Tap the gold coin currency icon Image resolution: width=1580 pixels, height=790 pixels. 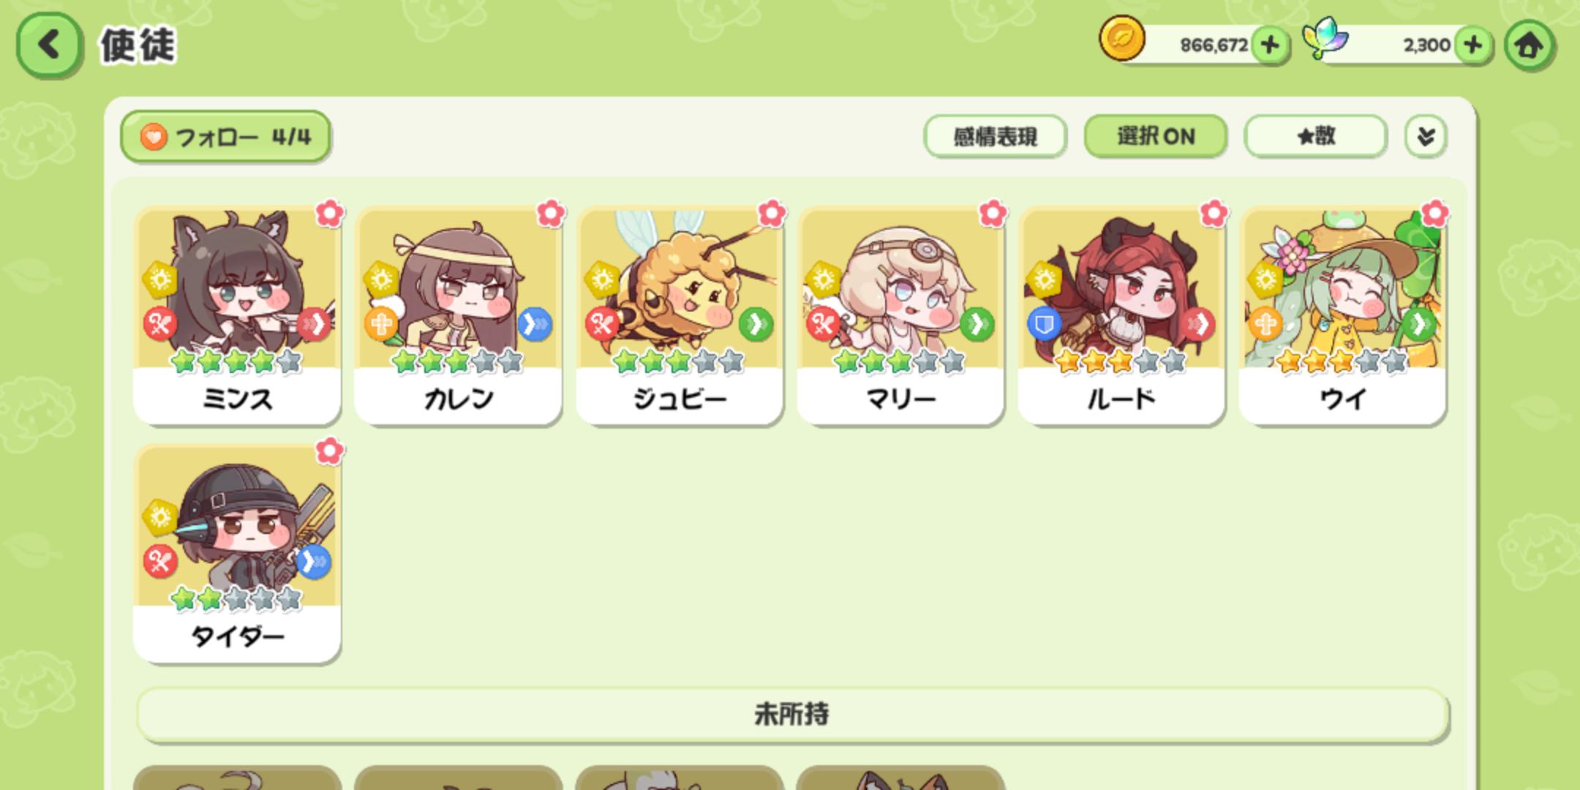pos(1122,39)
